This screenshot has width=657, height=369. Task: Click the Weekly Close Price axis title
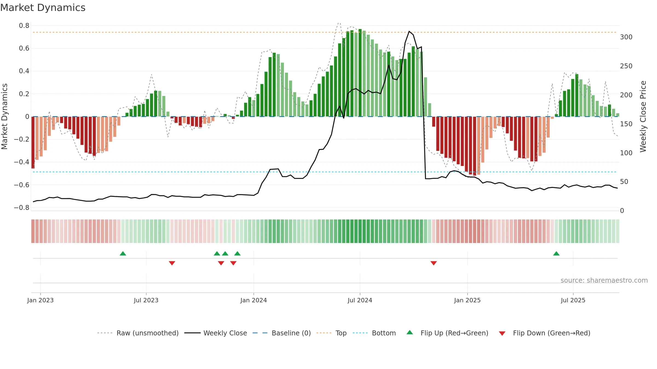click(643, 116)
